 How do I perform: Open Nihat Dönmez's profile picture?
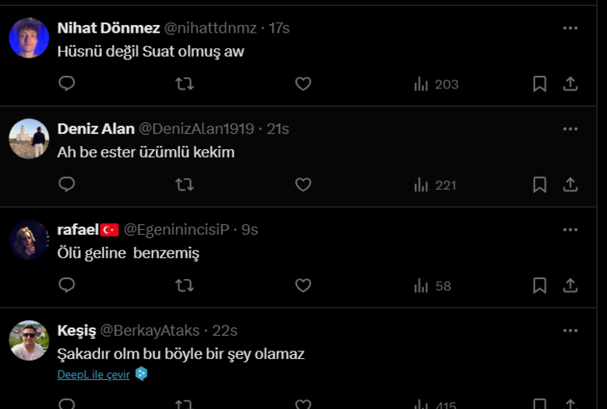29,37
